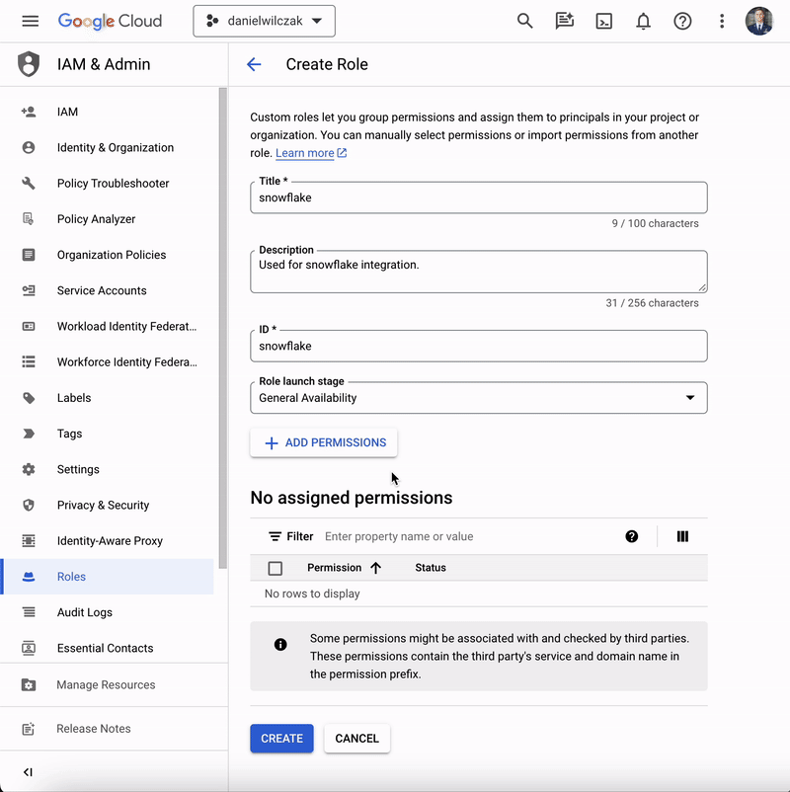
Task: Click into the ID field
Action: [x=478, y=346]
